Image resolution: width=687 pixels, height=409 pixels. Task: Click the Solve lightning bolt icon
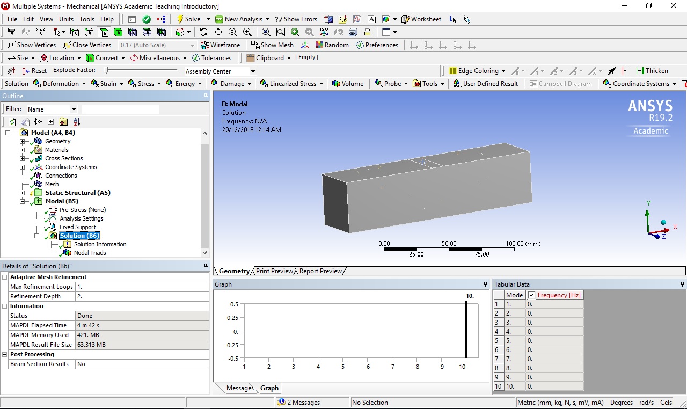coord(180,19)
